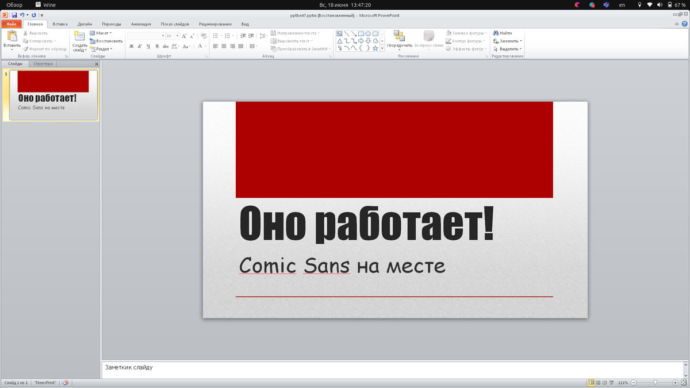Image resolution: width=690 pixels, height=388 pixels.
Task: Select the Выделить (Select) tool
Action: coord(506,48)
